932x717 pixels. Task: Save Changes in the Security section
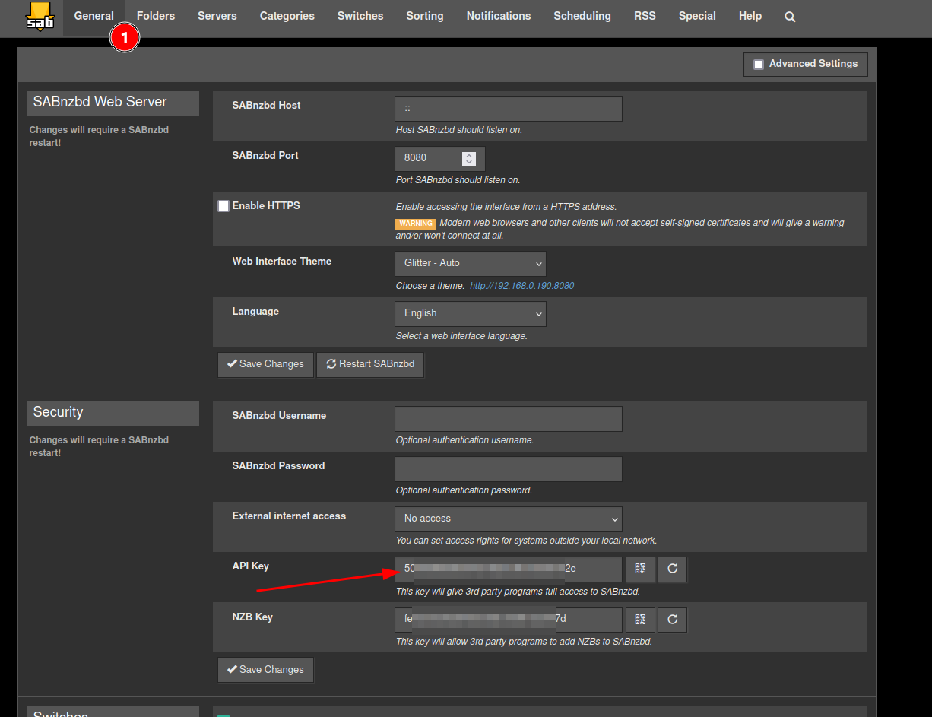[265, 670]
